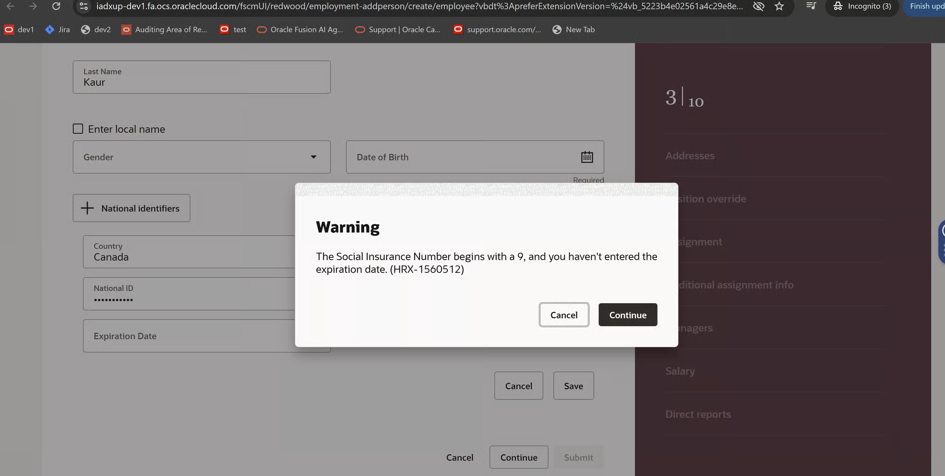
Task: Open Support | Oracle Ca... bookmark
Action: [x=397, y=29]
